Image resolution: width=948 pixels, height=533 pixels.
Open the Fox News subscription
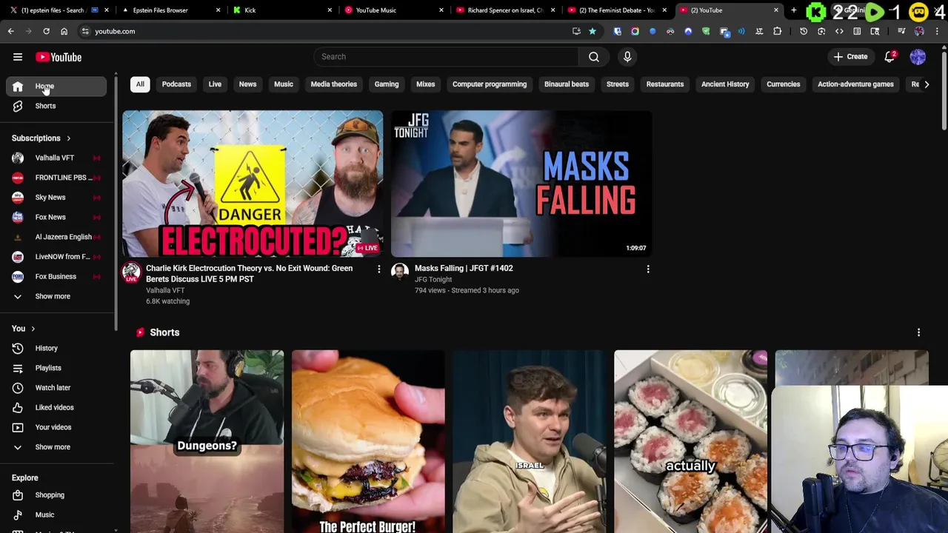56,217
